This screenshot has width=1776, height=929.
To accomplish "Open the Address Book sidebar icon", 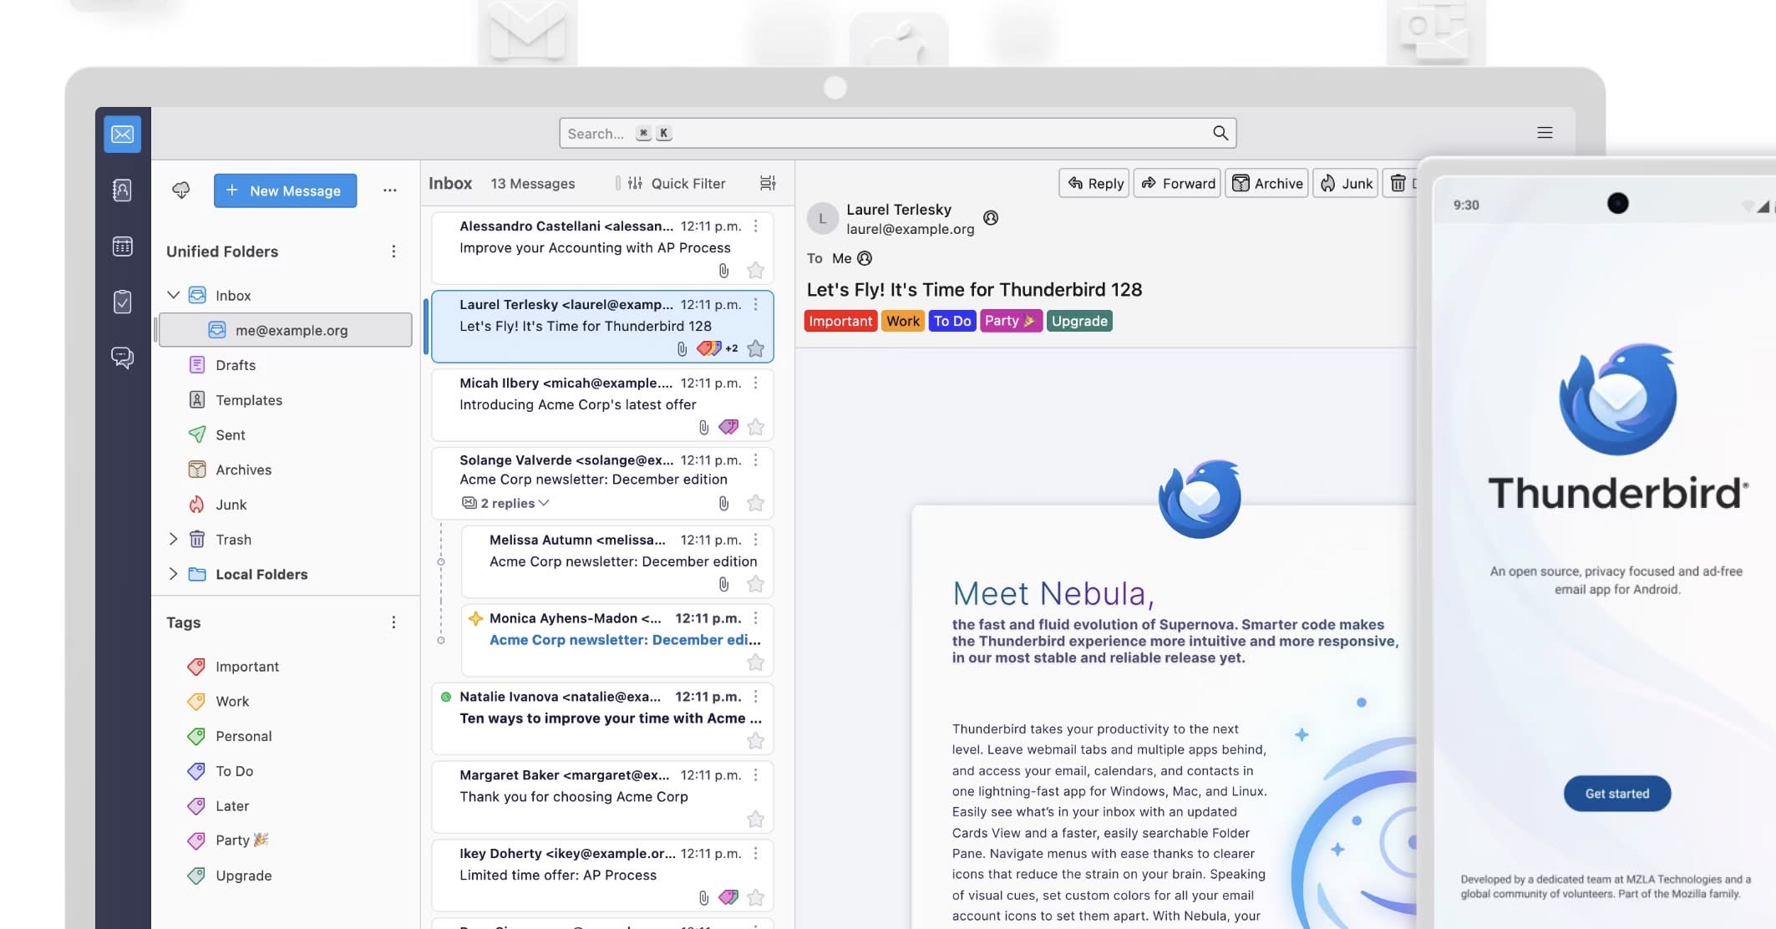I will pyautogui.click(x=122, y=190).
